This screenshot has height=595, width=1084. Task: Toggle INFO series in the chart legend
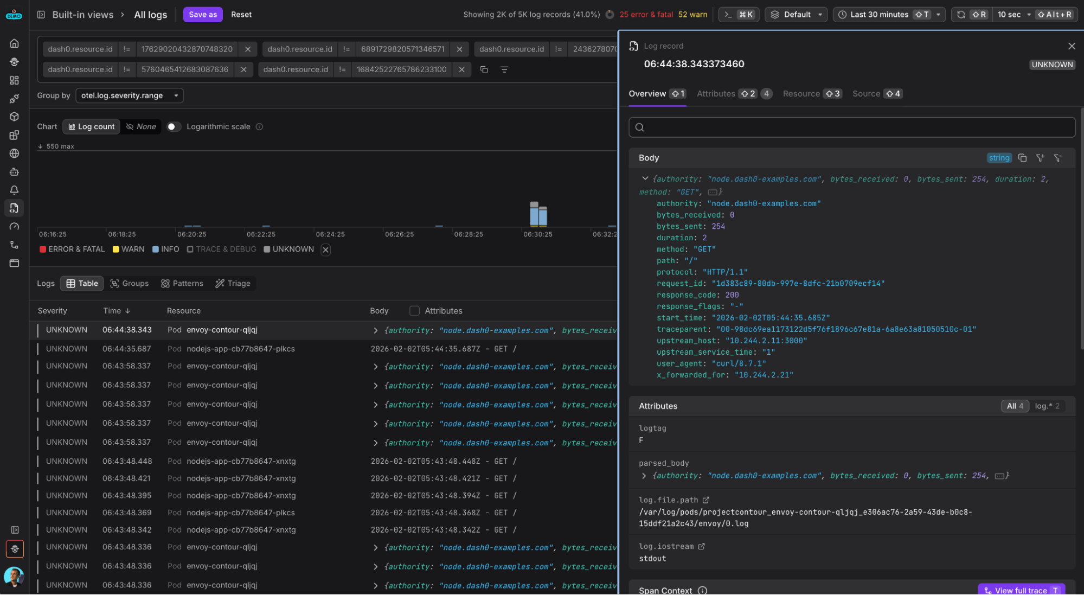click(165, 249)
